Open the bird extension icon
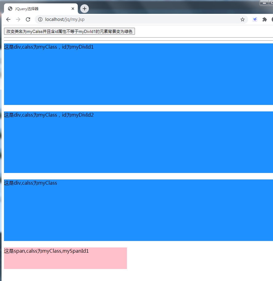The height and width of the screenshot is (281, 273). click(255, 19)
